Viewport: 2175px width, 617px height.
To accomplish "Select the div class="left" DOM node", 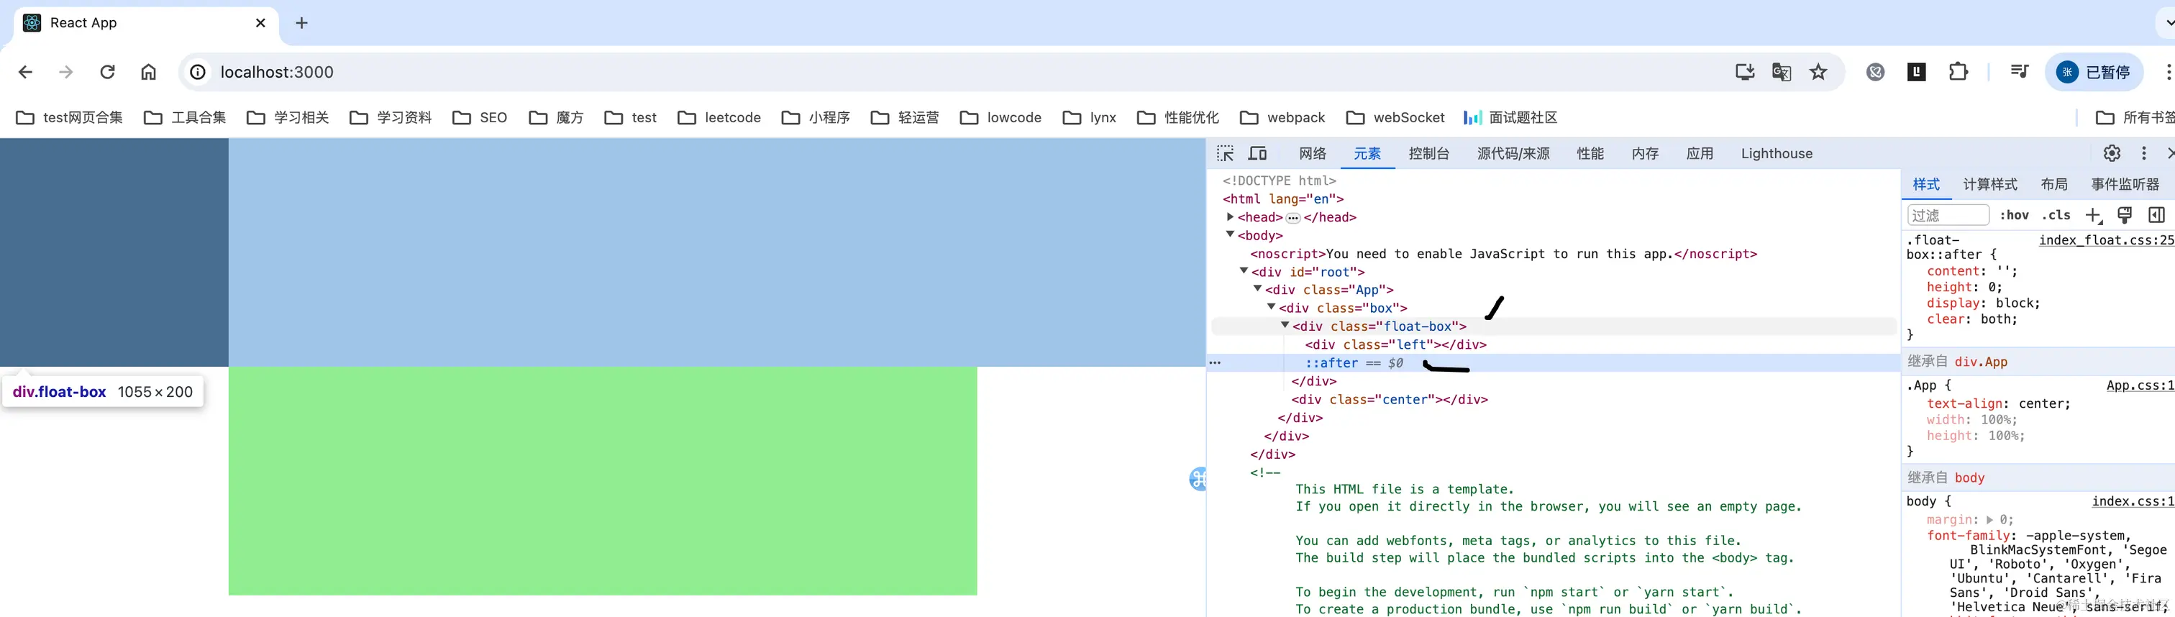I will [x=1395, y=344].
